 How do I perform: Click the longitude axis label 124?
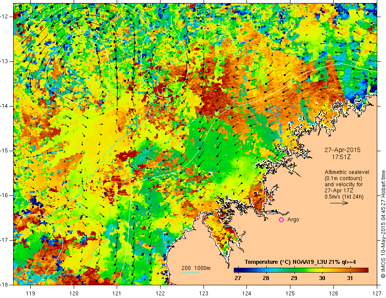point(247,293)
